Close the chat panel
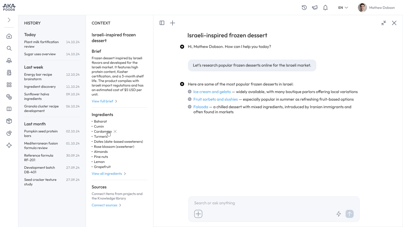This screenshot has height=227, width=403. tap(394, 23)
